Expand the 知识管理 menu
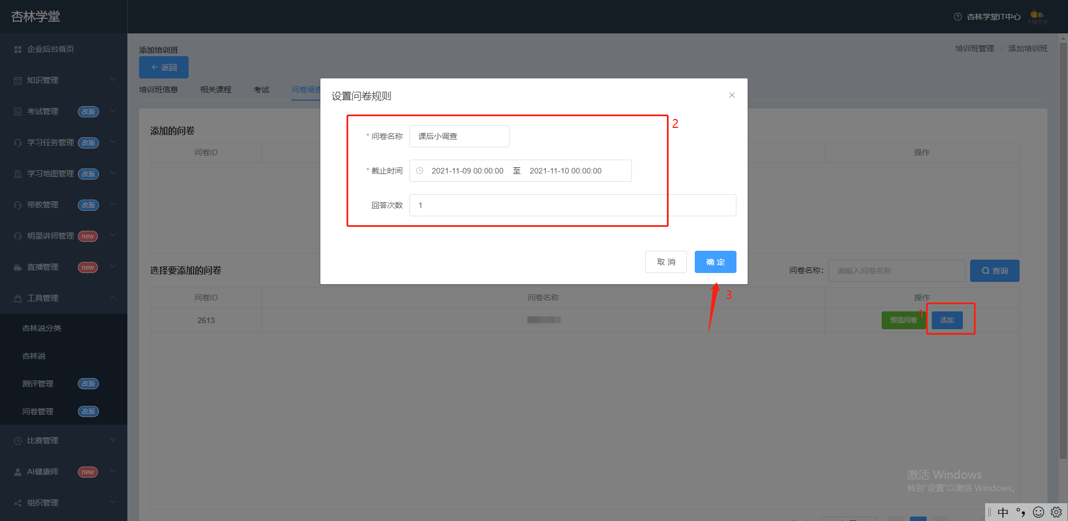Viewport: 1068px width, 521px height. pos(63,80)
